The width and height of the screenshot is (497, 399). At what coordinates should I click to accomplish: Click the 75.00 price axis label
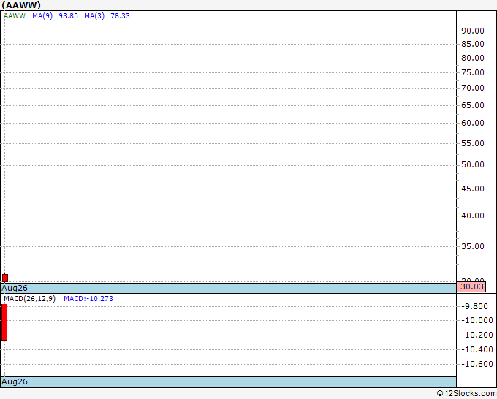(473, 72)
